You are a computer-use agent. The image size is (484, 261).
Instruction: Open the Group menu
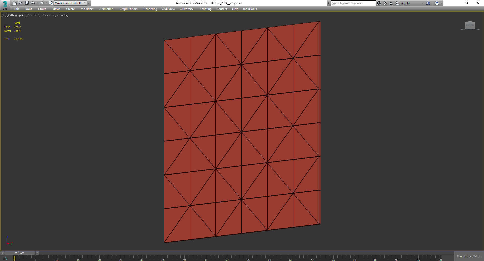tap(42, 9)
